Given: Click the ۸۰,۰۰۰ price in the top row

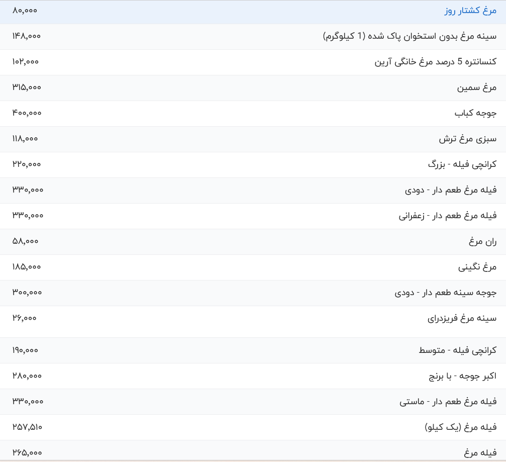Looking at the screenshot, I should coord(25,11).
